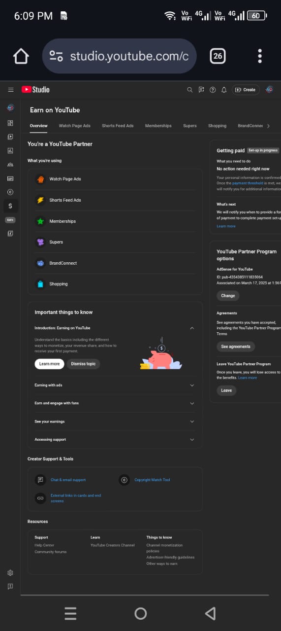Viewport: 281px width, 631px height.
Task: Open Community people icon in the sidebar
Action: coord(10,164)
